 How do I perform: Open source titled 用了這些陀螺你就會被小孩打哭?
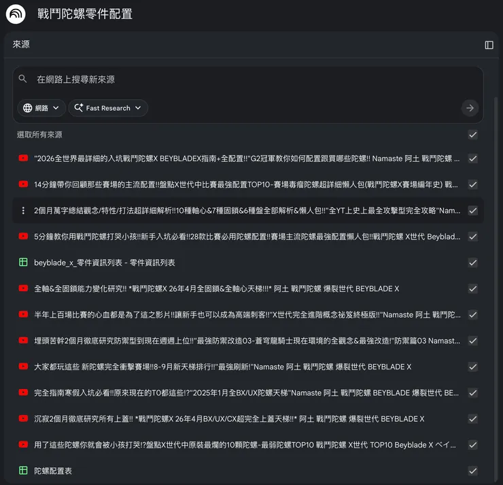point(245,445)
